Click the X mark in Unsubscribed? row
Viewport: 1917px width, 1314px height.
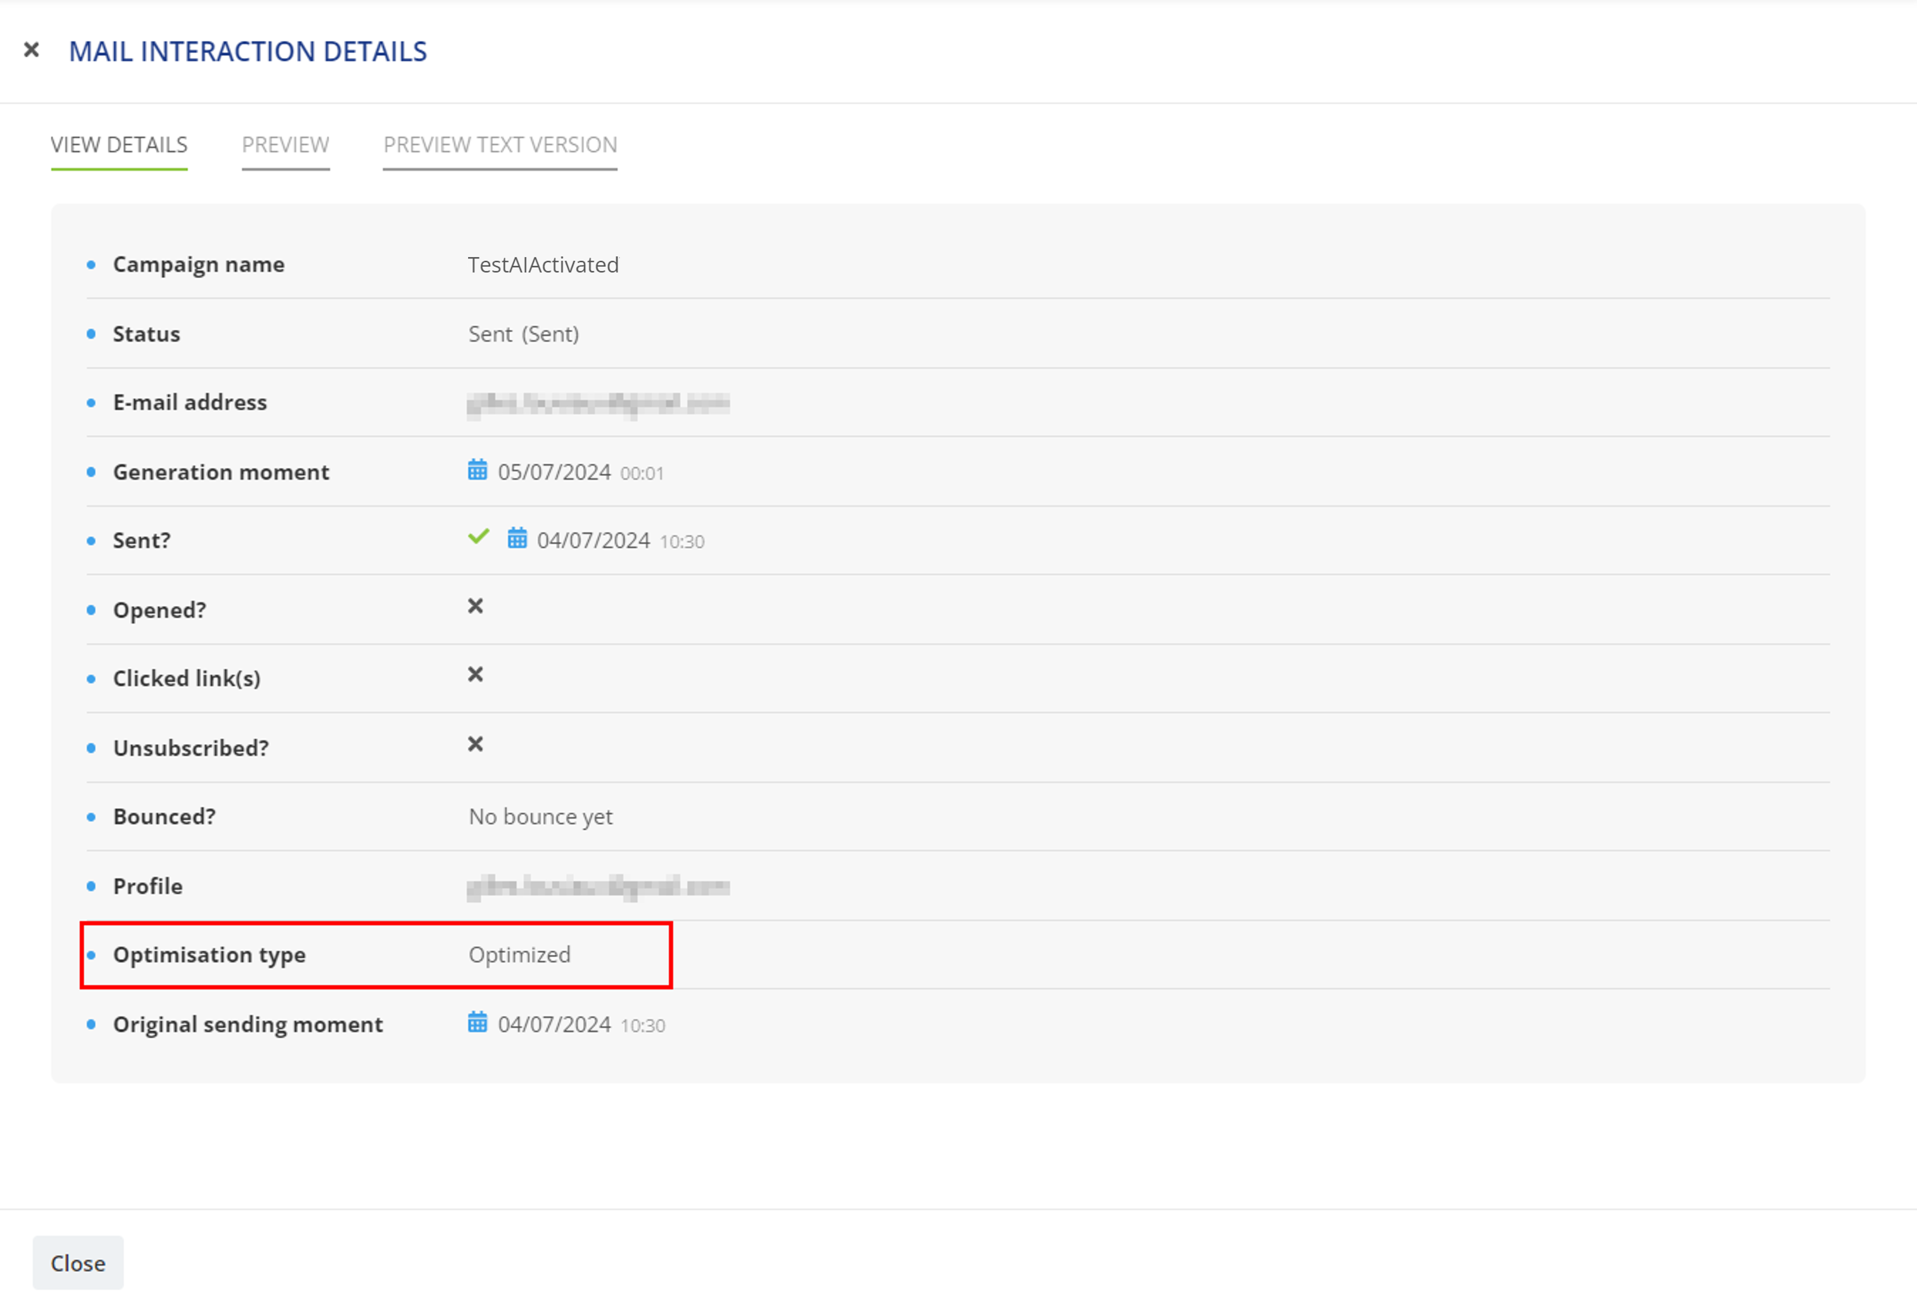[x=476, y=744]
